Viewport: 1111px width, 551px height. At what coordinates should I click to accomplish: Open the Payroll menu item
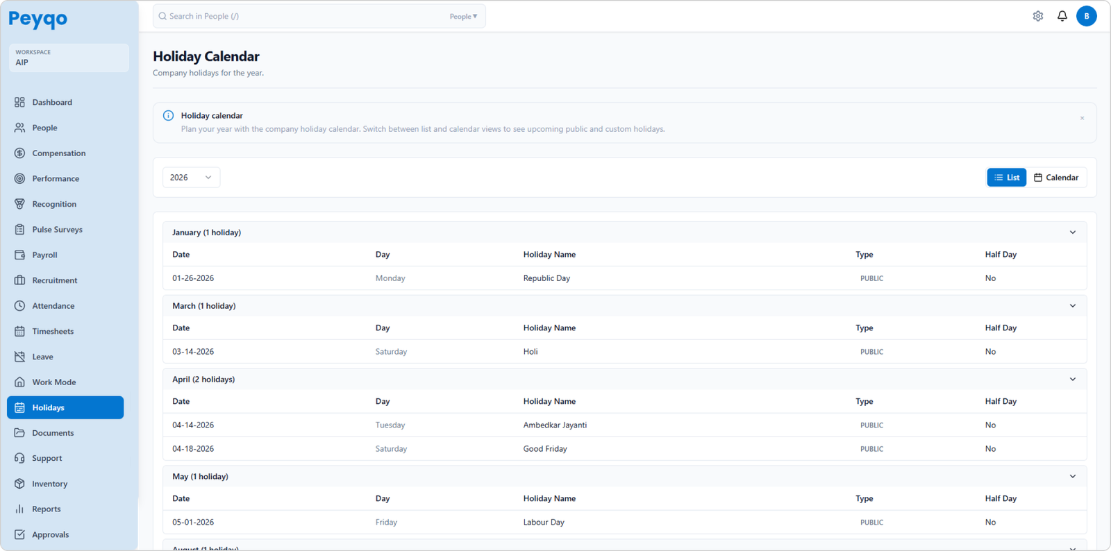65,255
